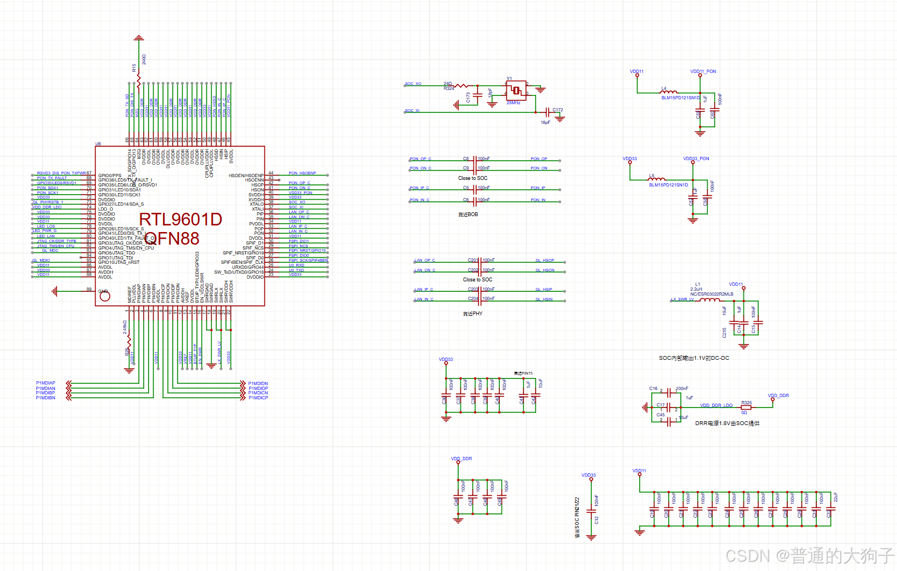Screen dimensions: 897x571
Task: Click the GL_PHYRSTB_1 net label
Action: [x=48, y=202]
